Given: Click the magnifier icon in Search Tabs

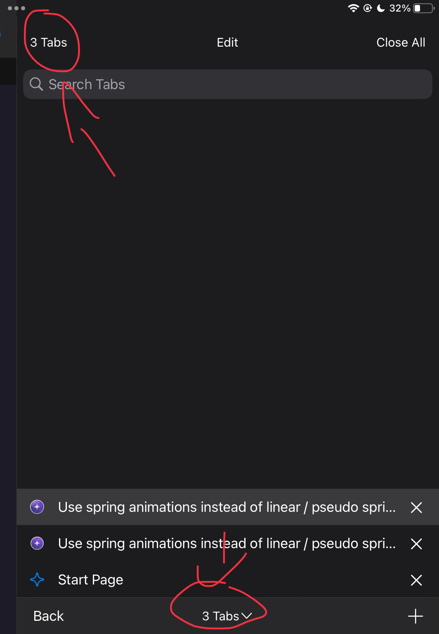Looking at the screenshot, I should pos(36,84).
